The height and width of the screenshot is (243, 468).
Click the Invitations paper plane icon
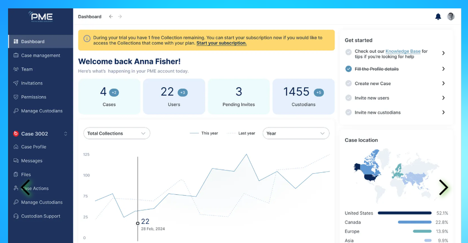16,83
